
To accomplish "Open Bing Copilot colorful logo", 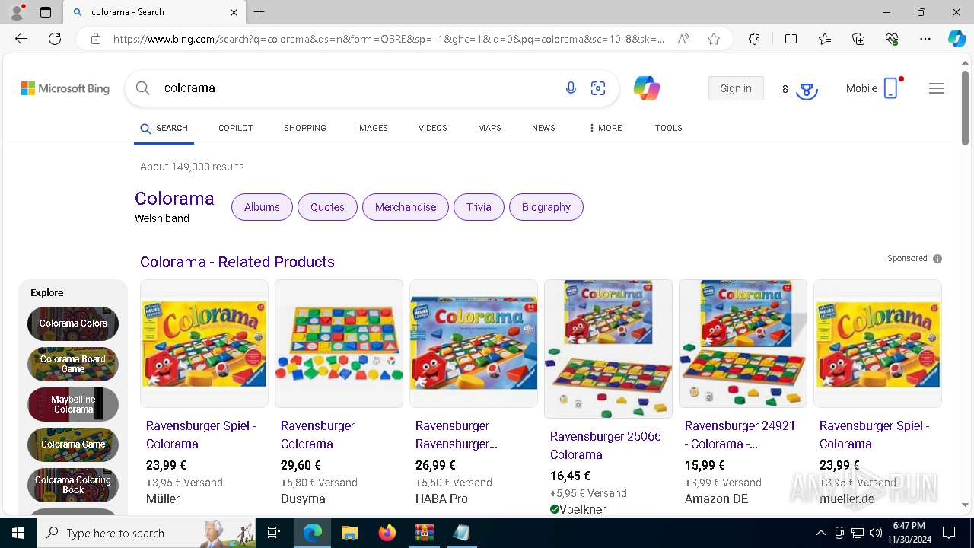I will (x=647, y=88).
